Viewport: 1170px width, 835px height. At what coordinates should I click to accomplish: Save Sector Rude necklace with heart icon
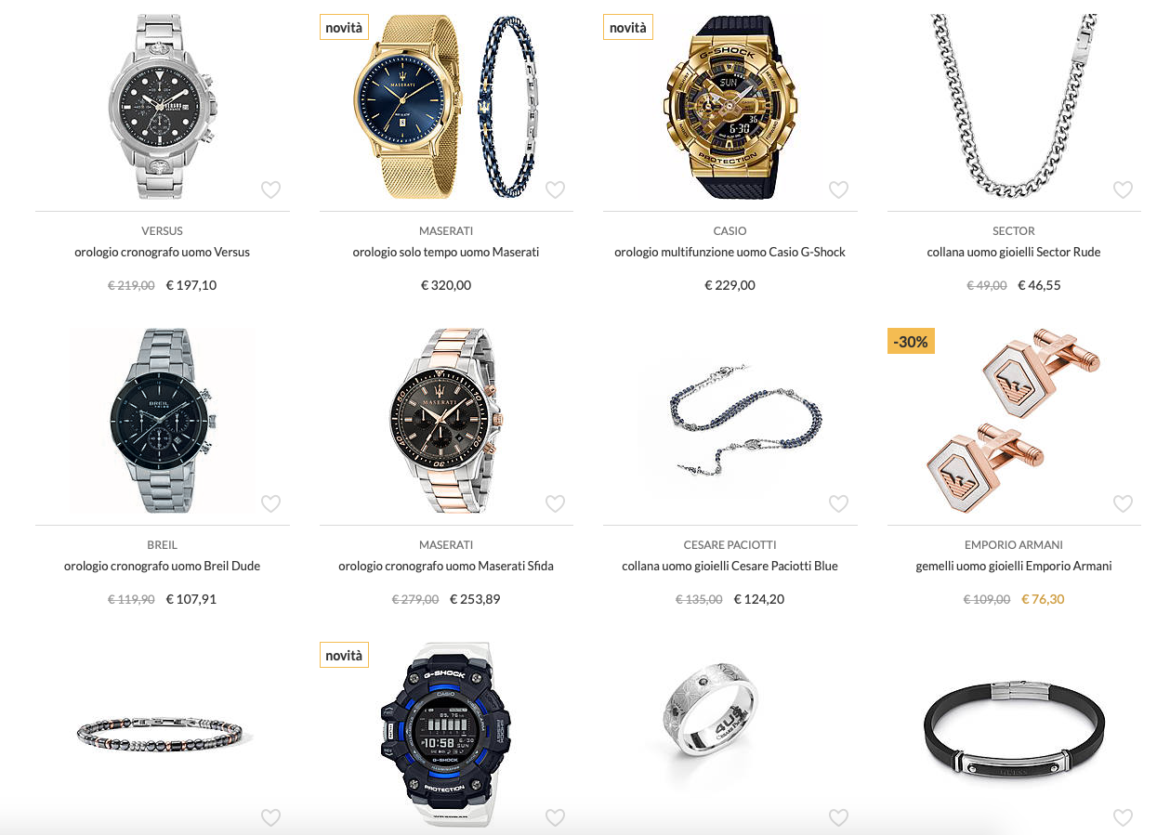(1123, 189)
